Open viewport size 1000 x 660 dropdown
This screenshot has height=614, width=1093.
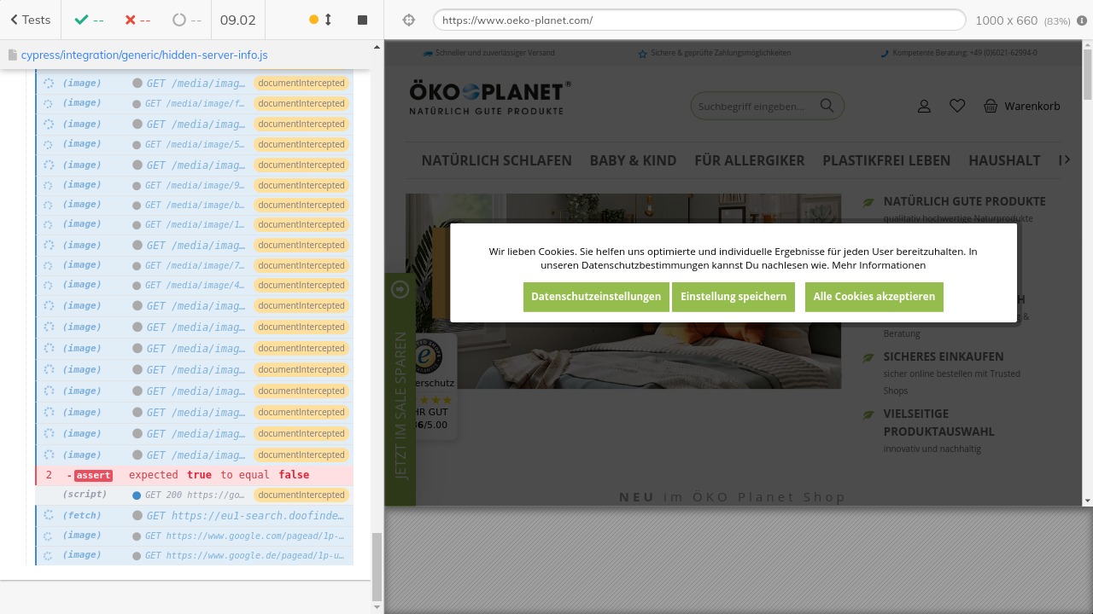pos(1022,20)
